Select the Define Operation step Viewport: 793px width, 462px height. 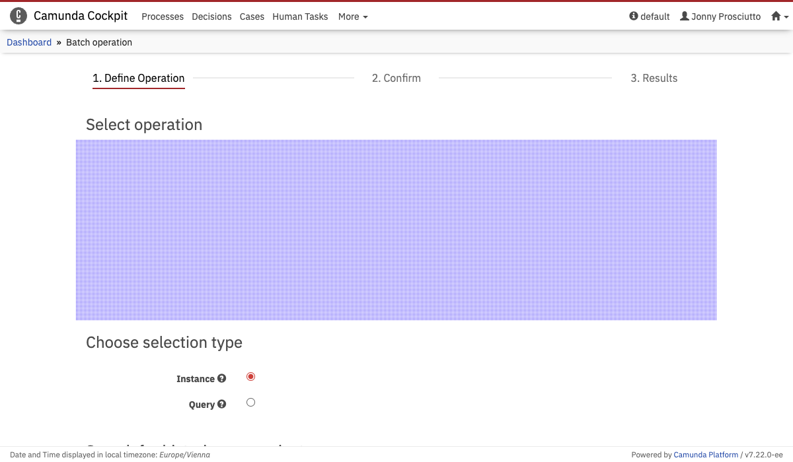138,78
